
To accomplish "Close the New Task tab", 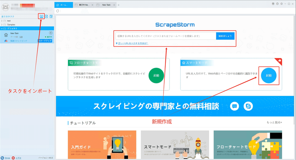I will [x=114, y=5].
